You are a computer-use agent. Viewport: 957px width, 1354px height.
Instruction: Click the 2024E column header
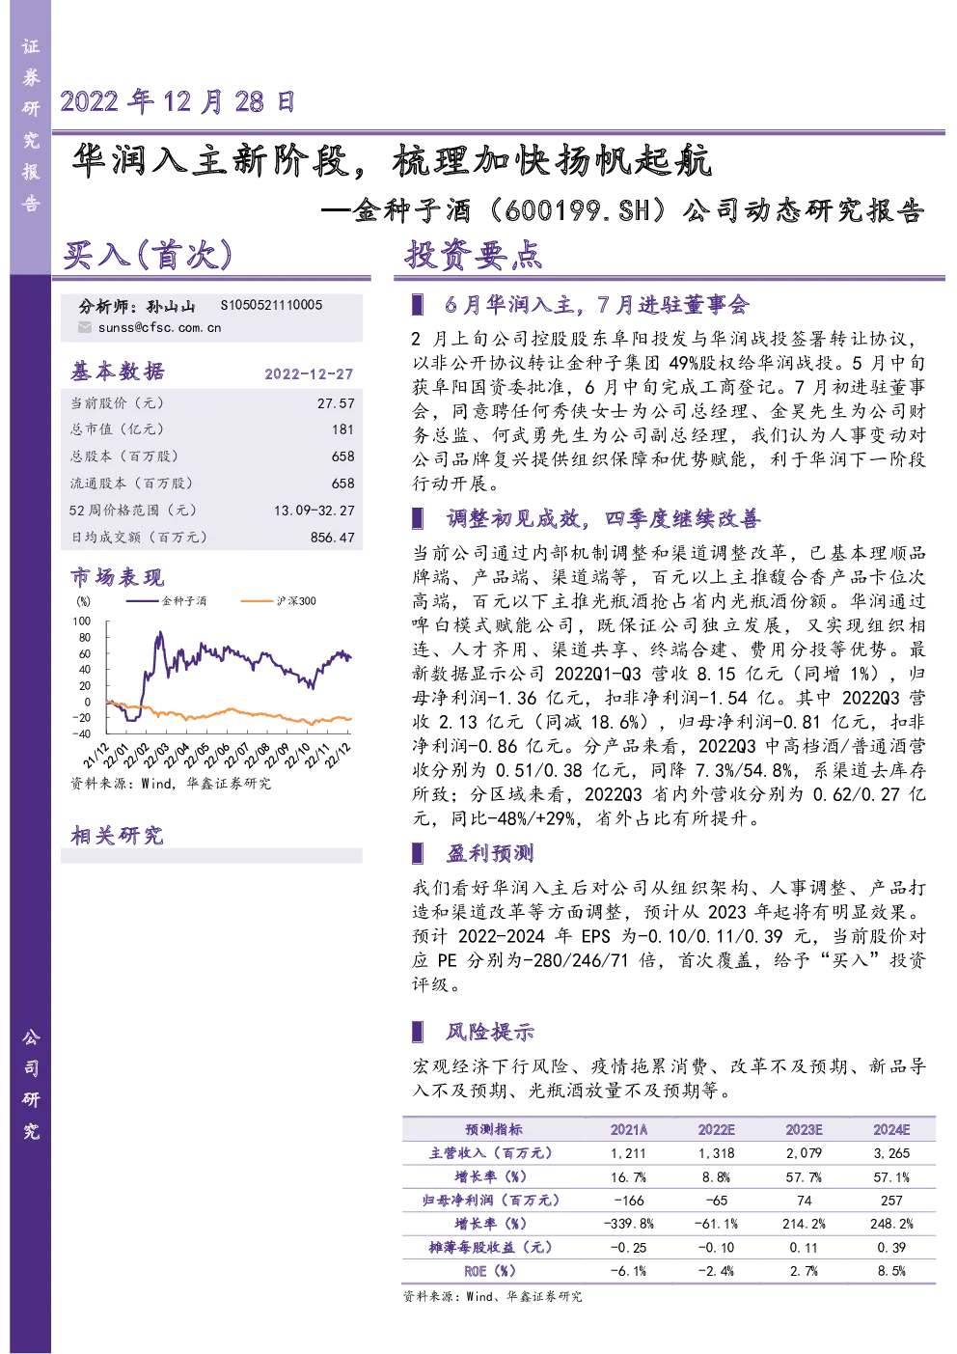(891, 1129)
